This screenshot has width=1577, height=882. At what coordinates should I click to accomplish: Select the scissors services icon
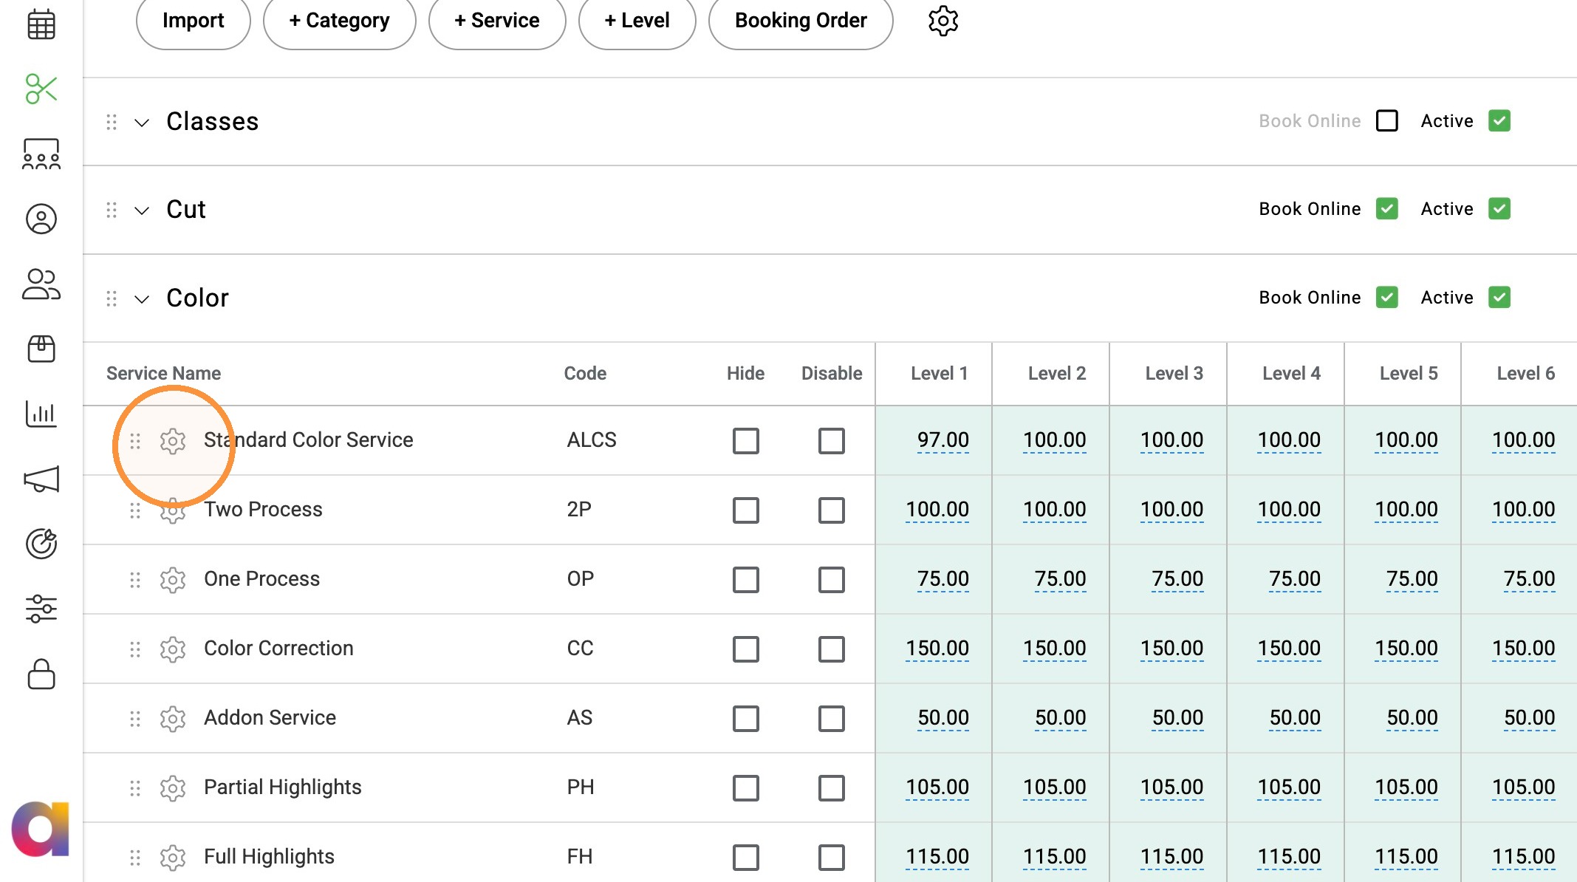point(41,89)
